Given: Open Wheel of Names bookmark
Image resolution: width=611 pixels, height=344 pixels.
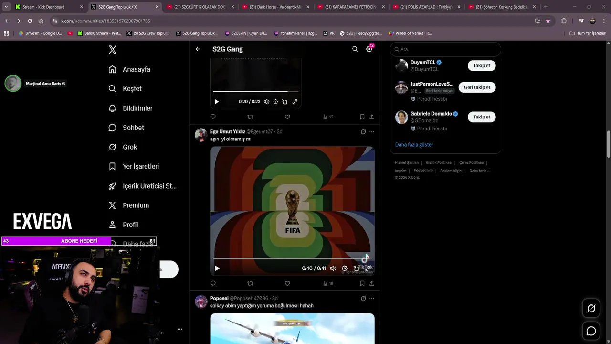Looking at the screenshot, I should [x=410, y=33].
